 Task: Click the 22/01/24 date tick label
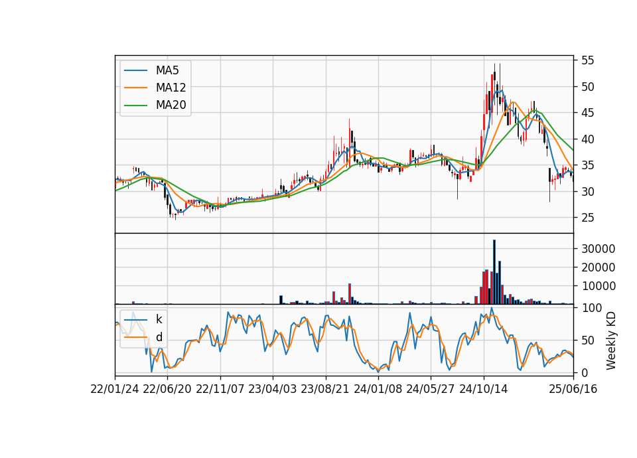click(115, 389)
